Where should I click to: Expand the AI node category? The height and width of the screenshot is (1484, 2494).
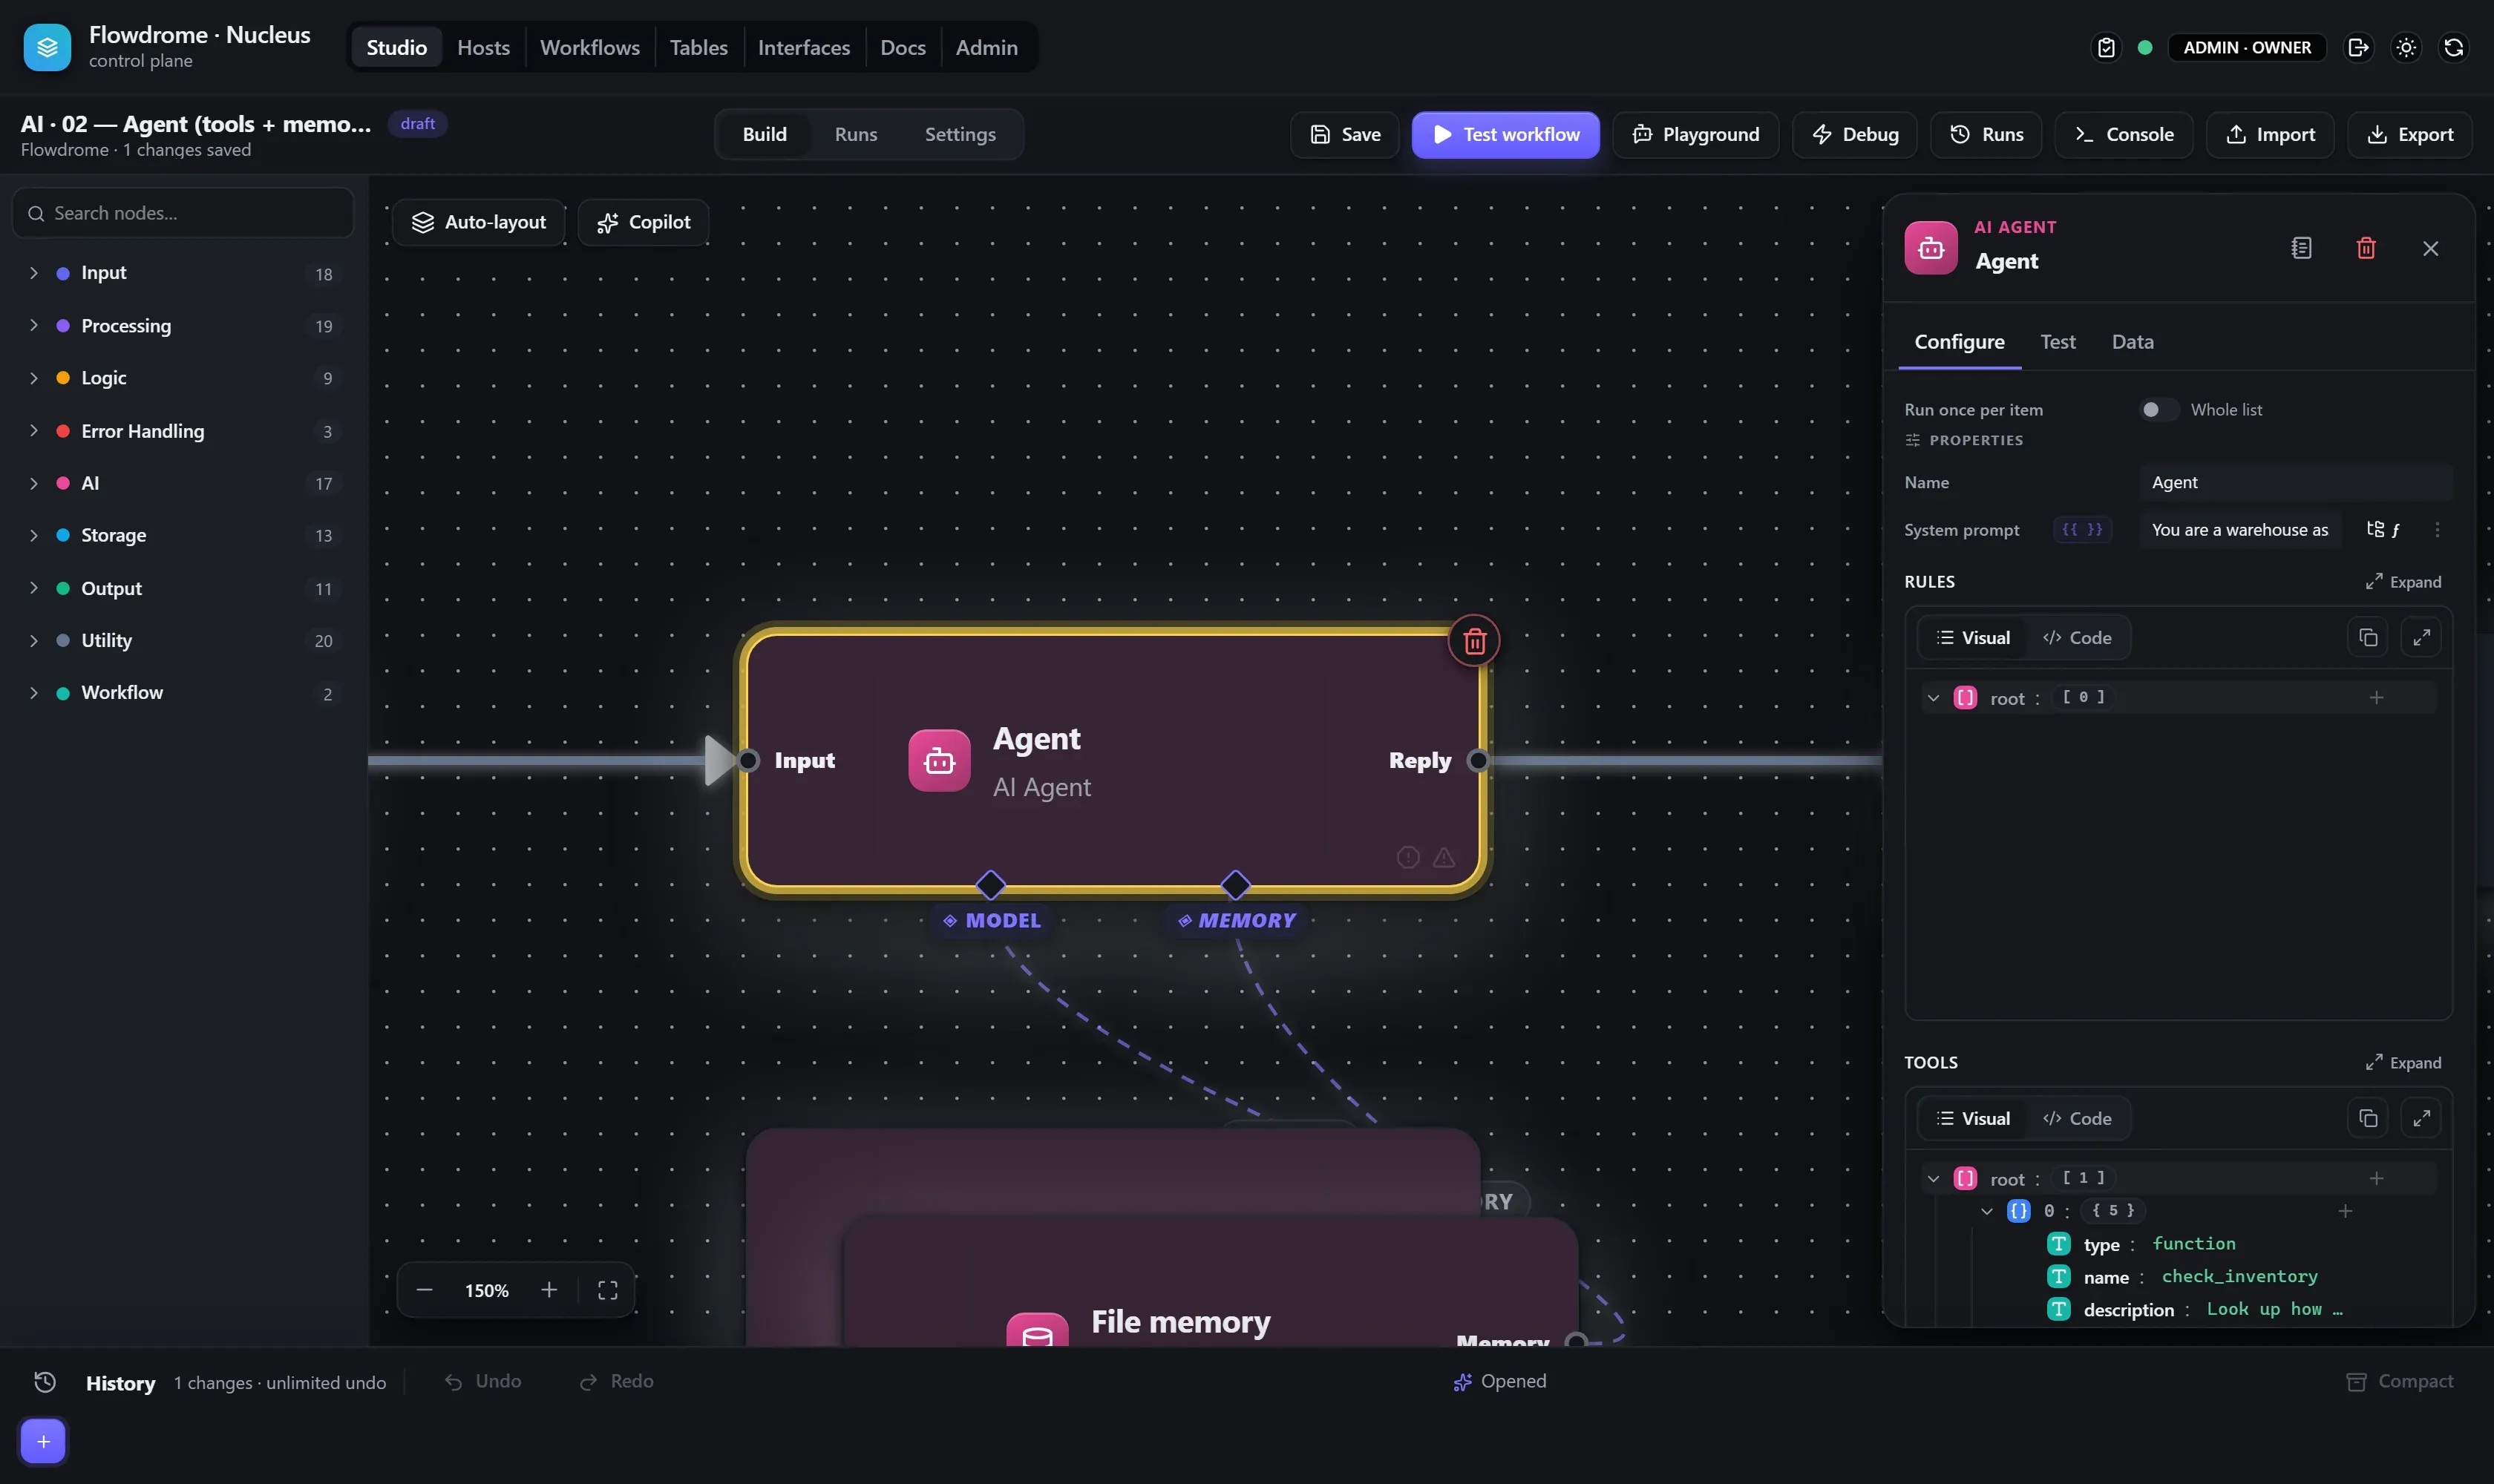coord(34,483)
